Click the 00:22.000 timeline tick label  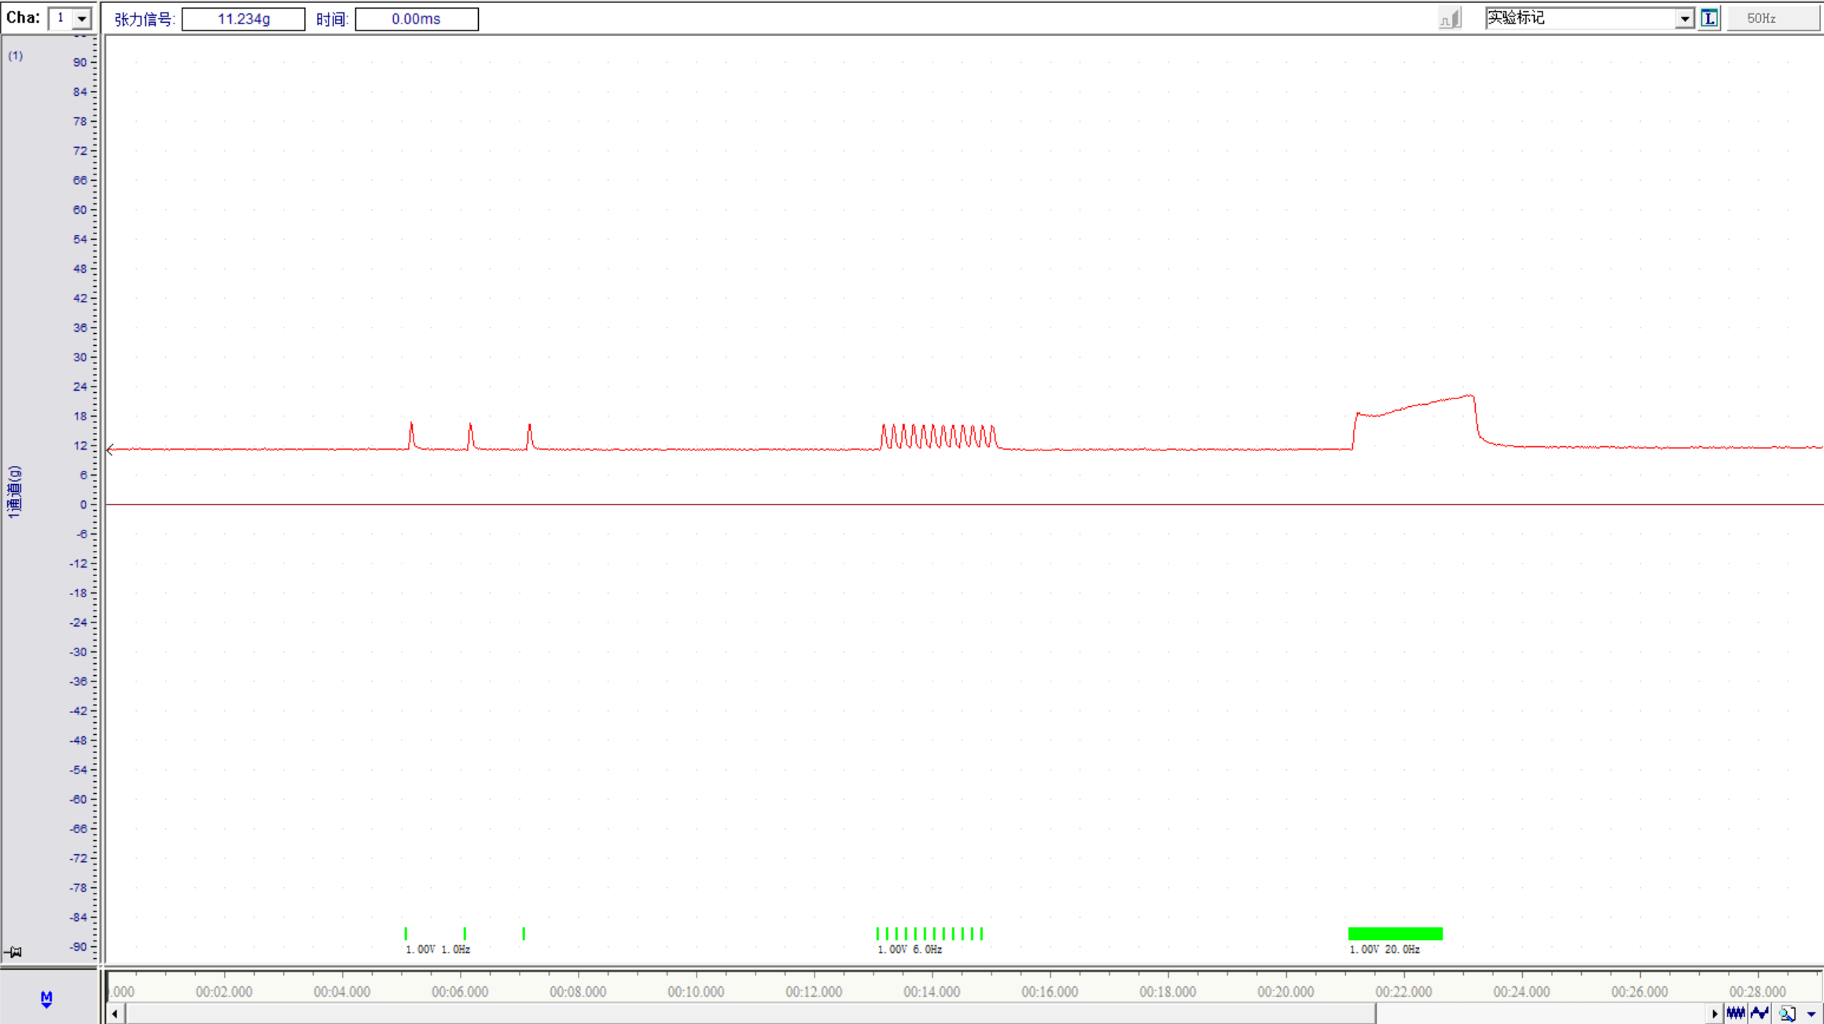click(1403, 992)
